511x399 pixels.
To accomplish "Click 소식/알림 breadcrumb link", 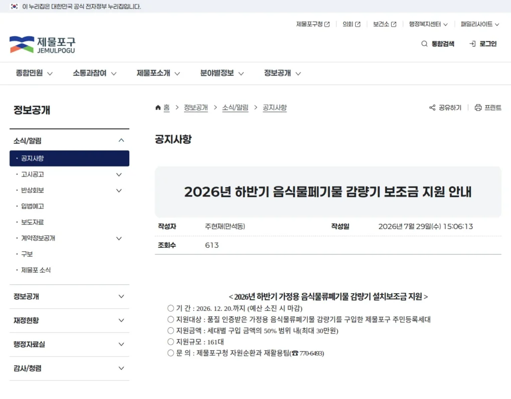I will (x=236, y=108).
